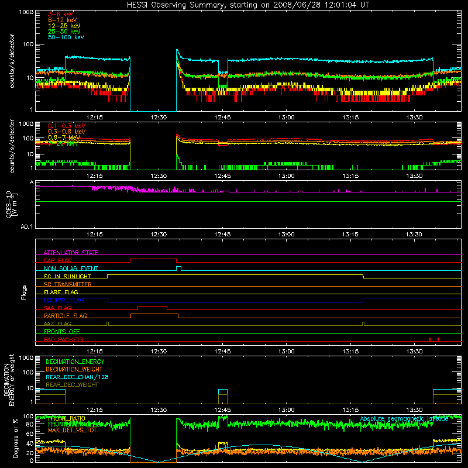The image size is (468, 468).
Task: Pick the 0.8-7 MeV legend label
Action: click(64, 137)
